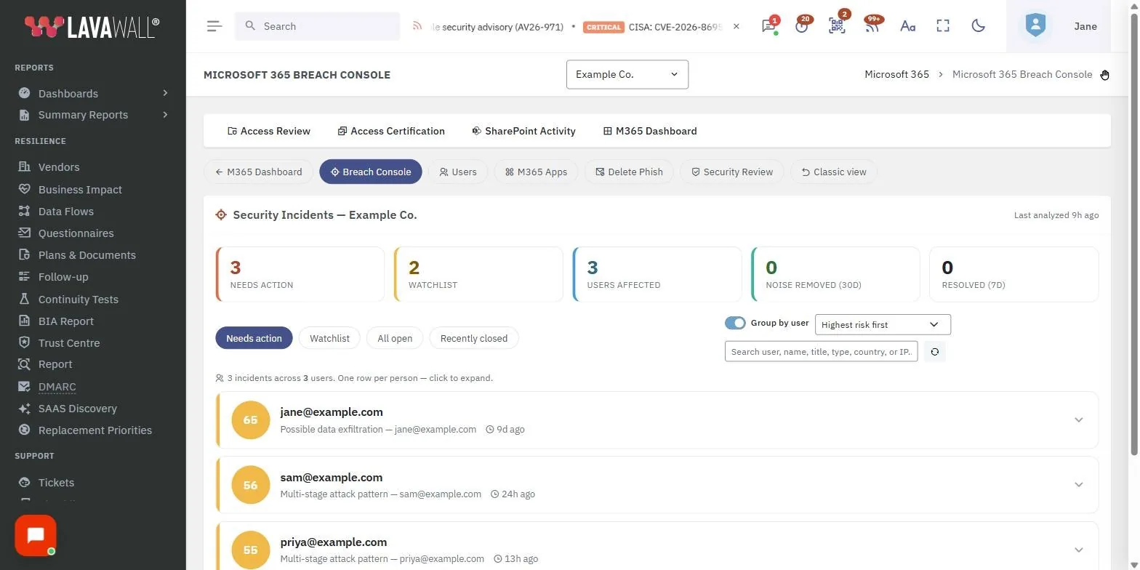Go back via M365 Dashboard pill button
Image resolution: width=1140 pixels, height=570 pixels.
259,172
